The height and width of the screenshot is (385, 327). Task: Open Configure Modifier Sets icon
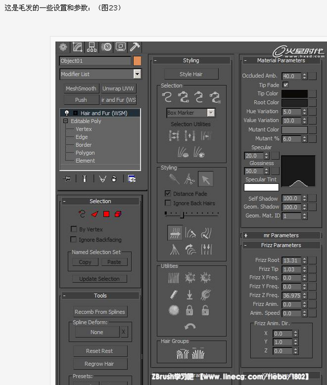(132, 179)
